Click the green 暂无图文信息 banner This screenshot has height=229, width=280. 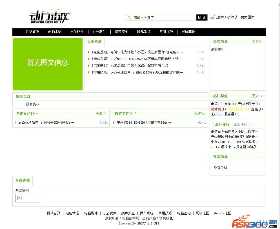pyautogui.click(x=48, y=64)
